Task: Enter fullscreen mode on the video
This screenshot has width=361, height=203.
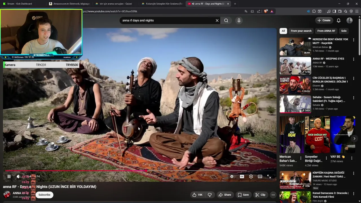Action: pos(269,176)
